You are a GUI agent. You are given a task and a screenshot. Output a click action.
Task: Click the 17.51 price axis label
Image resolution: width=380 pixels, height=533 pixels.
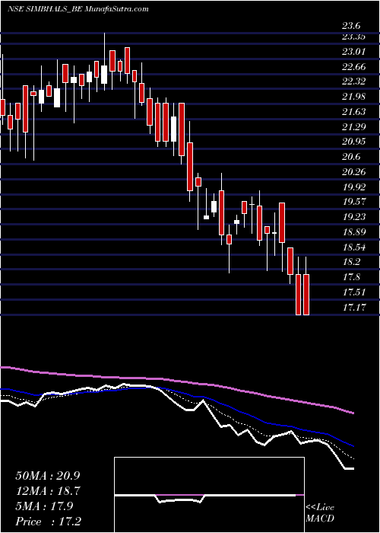click(x=354, y=292)
